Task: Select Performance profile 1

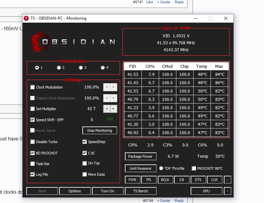Action: (37, 68)
